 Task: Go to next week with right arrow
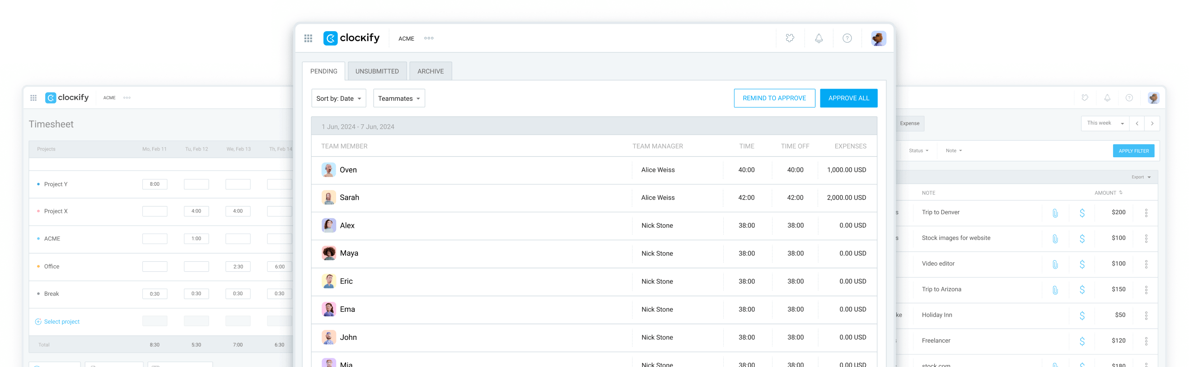point(1152,123)
